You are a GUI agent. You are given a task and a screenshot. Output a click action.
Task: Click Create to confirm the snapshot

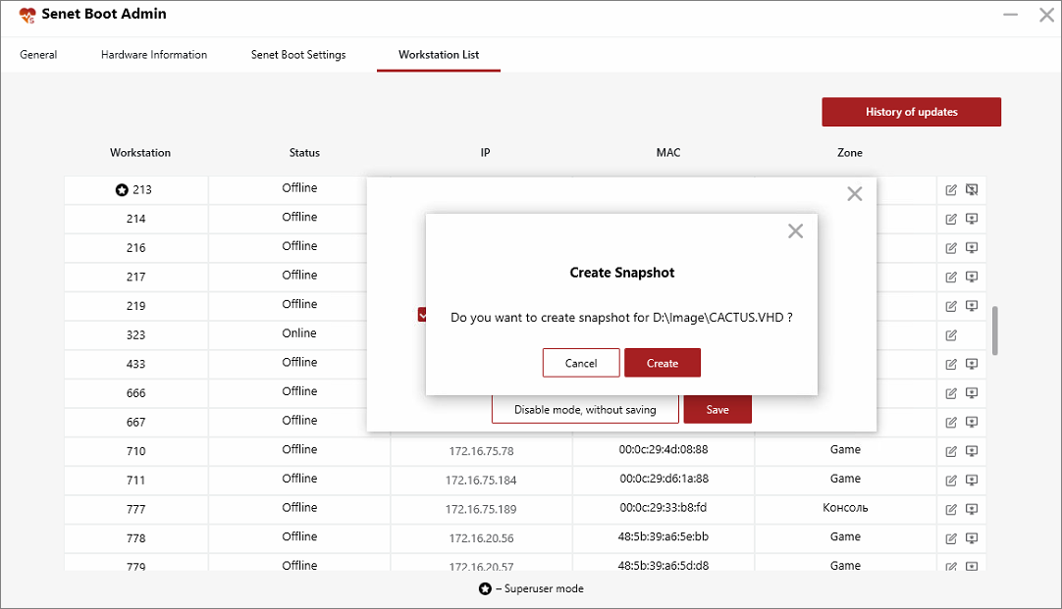(x=662, y=362)
